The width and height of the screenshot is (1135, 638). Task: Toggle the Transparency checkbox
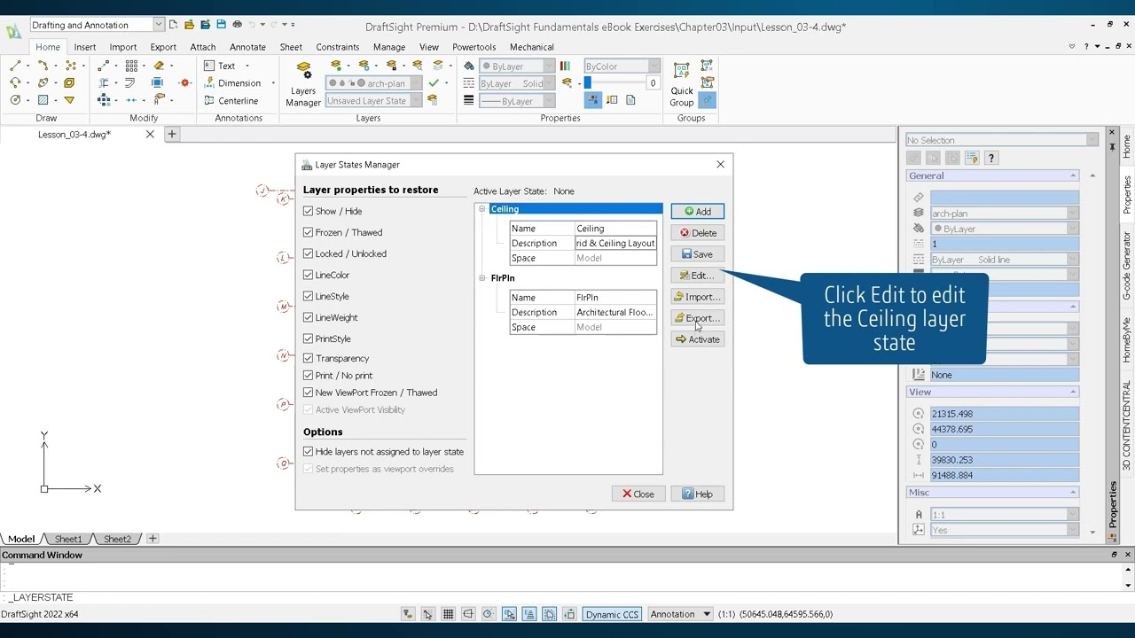point(309,358)
